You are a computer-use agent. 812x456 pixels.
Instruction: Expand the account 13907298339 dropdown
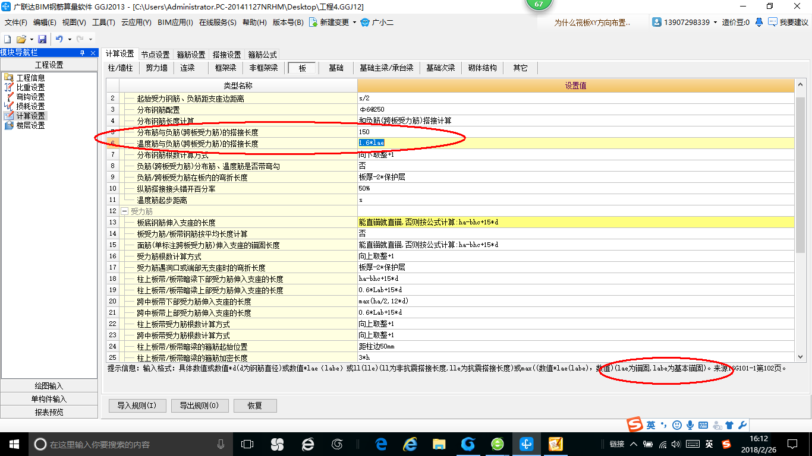(715, 23)
